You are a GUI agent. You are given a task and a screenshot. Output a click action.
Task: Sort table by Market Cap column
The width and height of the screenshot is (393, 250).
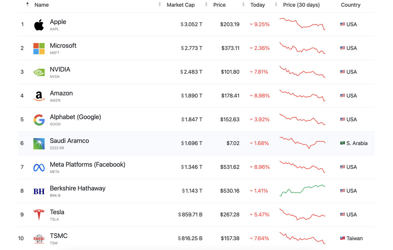[181, 5]
